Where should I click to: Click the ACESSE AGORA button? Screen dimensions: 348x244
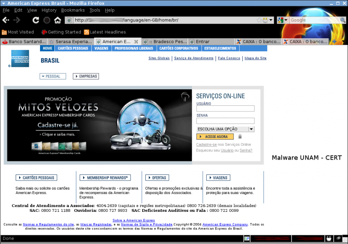click(x=215, y=137)
